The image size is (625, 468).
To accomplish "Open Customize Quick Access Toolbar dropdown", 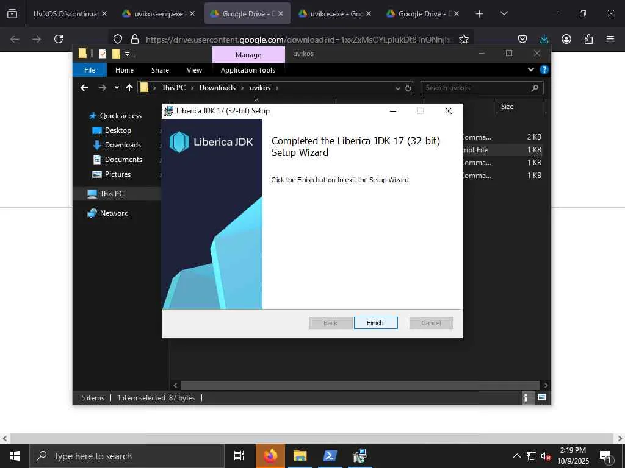I will (127, 54).
